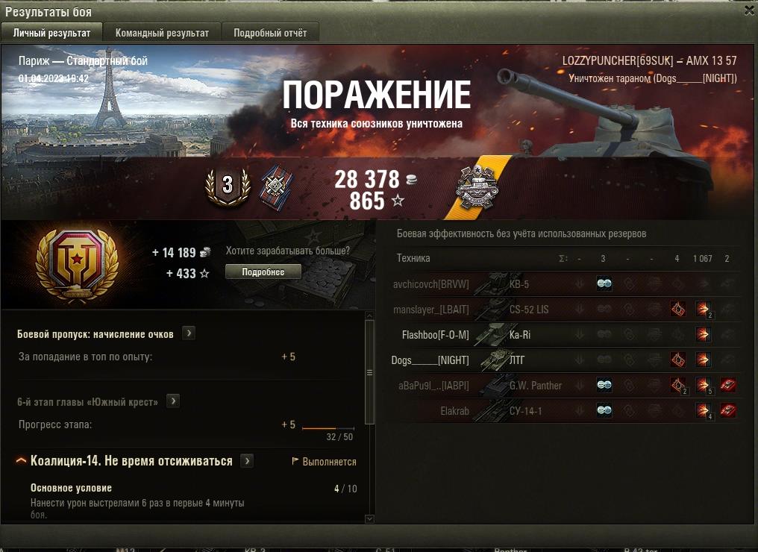Open the Подробный отчёт tab
Screen dimensions: 758x552
270,33
